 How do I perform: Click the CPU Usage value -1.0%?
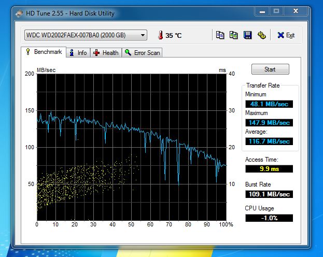[269, 218]
